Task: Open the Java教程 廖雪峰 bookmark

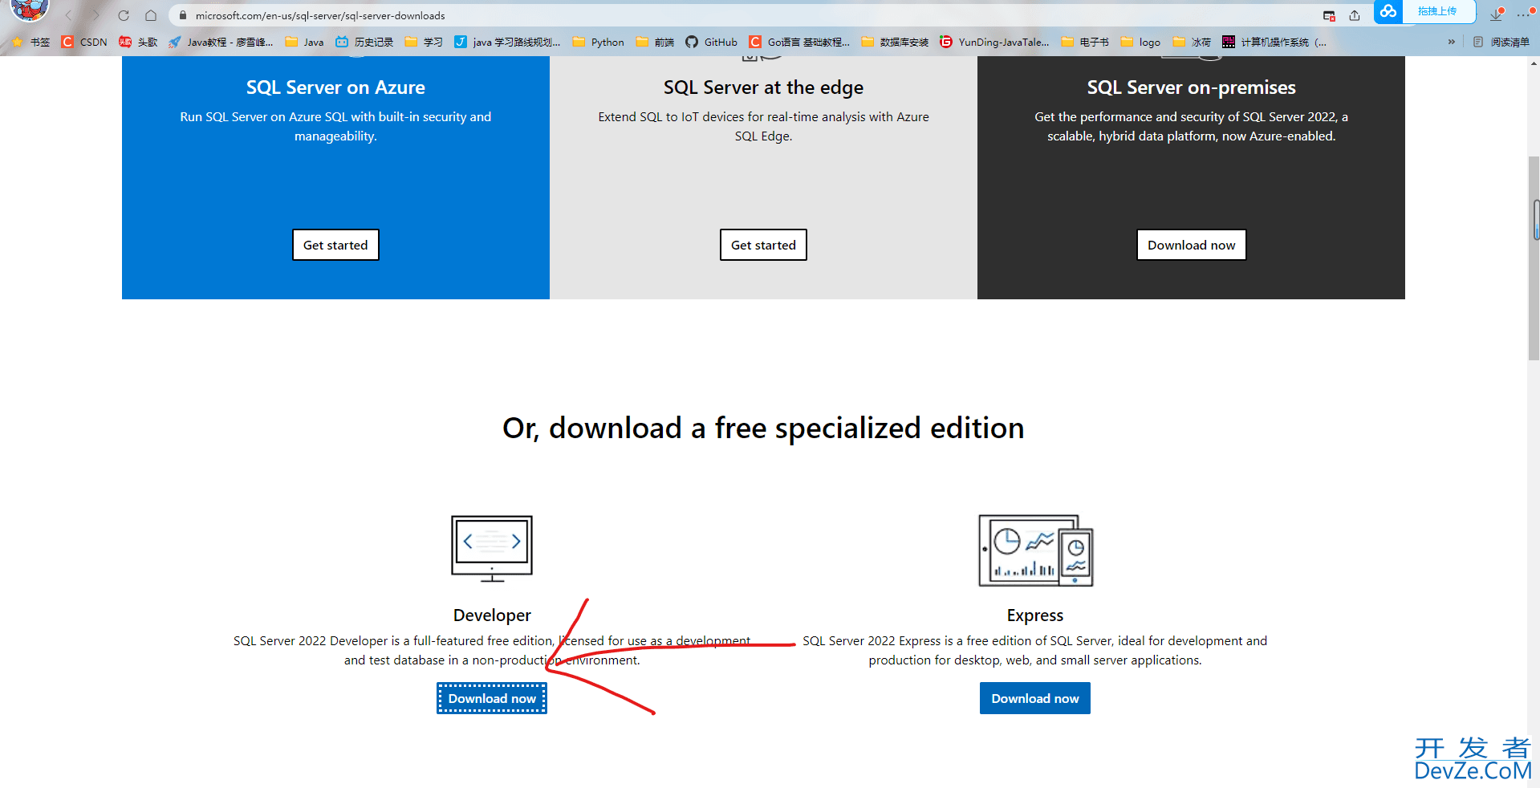Action: pyautogui.click(x=221, y=42)
